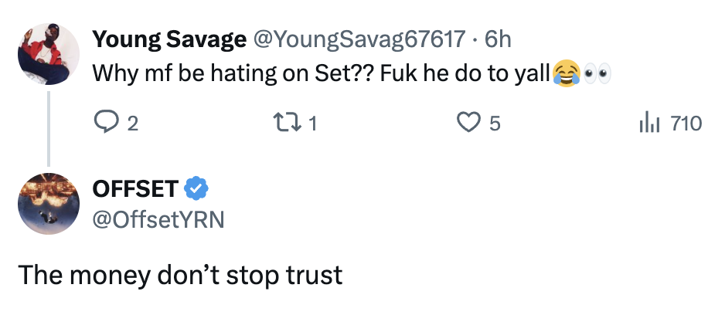Click the 6h timestamp of the tweet
The image size is (725, 315).
click(x=498, y=38)
